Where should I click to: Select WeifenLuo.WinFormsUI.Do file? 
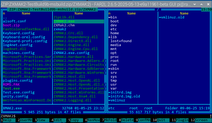tap(27, 100)
